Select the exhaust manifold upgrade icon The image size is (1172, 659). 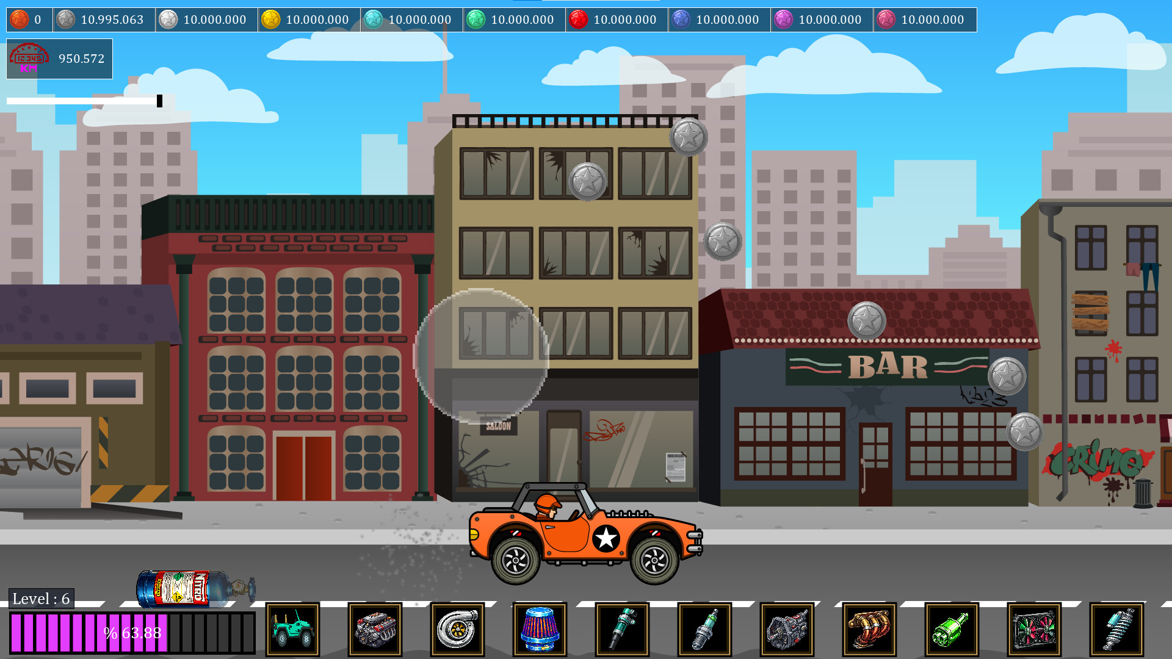click(x=869, y=629)
